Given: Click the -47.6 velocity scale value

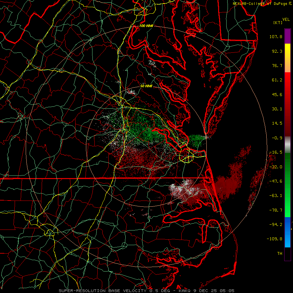Looking at the screenshot, I should 276,181.
